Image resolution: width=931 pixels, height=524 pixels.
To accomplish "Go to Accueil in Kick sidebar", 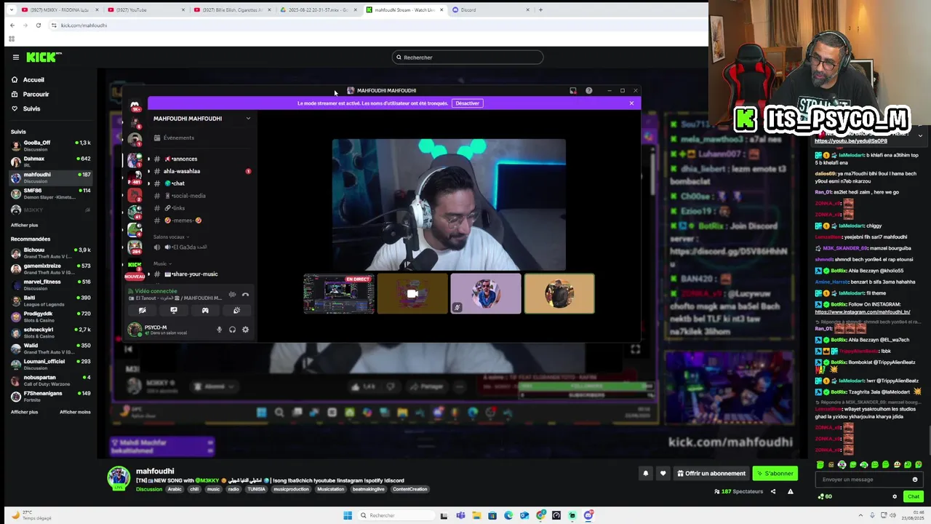I will pyautogui.click(x=28, y=79).
